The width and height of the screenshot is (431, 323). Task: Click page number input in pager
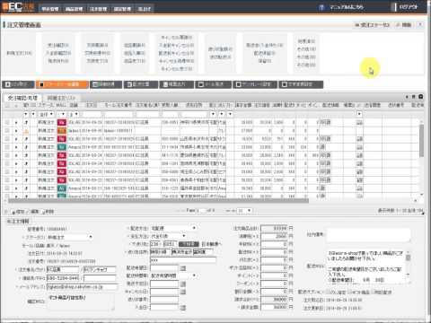tap(203, 211)
